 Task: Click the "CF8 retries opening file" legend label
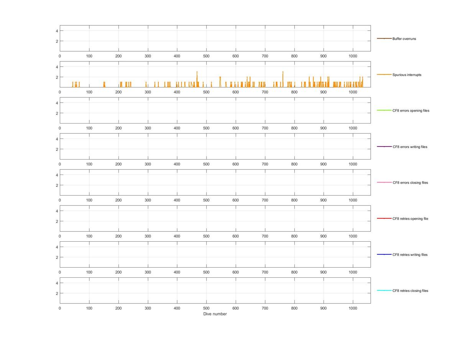point(410,219)
